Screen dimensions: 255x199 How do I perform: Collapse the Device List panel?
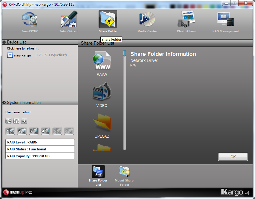click(4, 42)
